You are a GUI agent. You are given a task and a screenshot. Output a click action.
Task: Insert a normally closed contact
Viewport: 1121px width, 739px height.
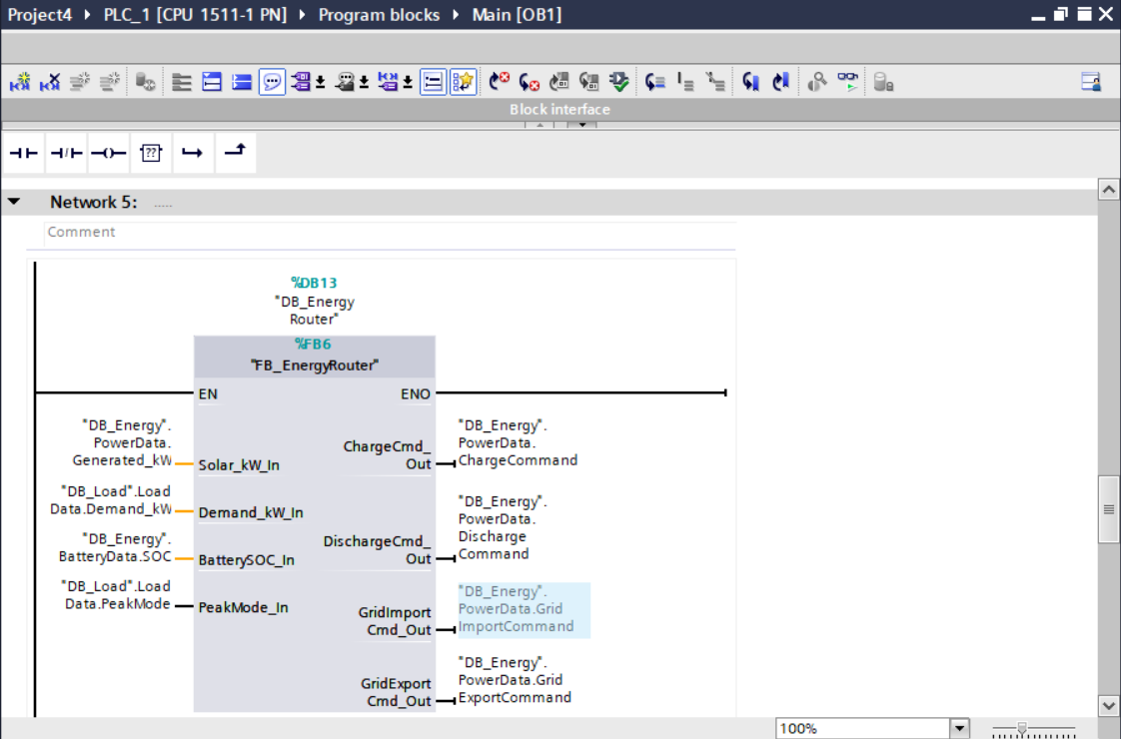click(x=66, y=152)
